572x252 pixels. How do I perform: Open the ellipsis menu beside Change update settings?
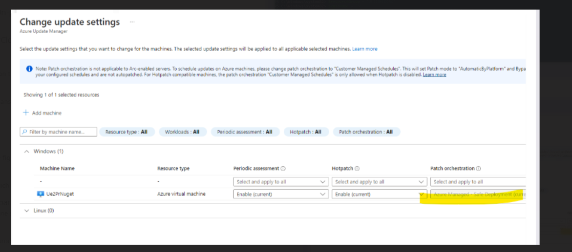(132, 22)
